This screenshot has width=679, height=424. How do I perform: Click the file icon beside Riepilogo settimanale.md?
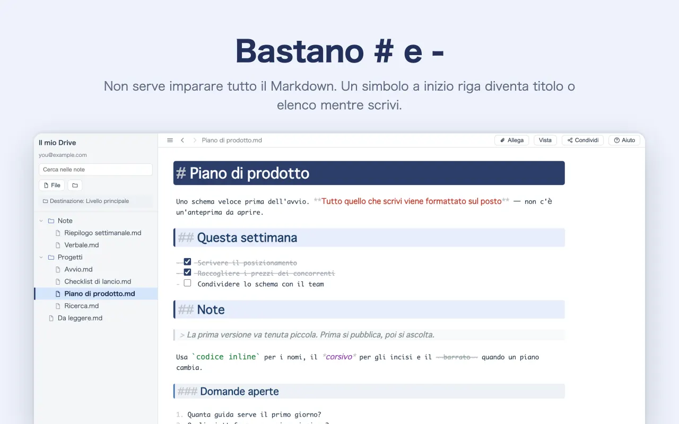(x=58, y=233)
